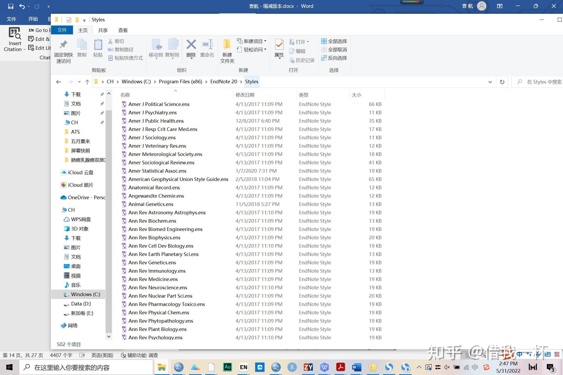Viewport: 563px width, 375px height.
Task: Open the address bar history dropdown
Action: coord(490,82)
